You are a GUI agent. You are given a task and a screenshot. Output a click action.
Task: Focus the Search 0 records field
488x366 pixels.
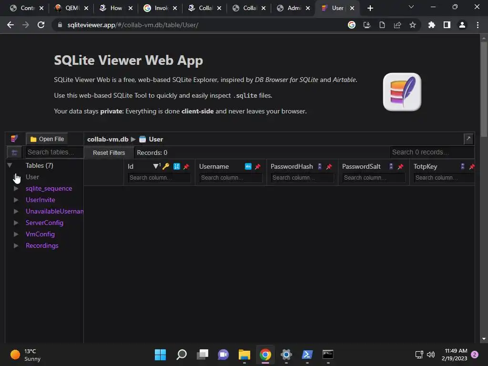pyautogui.click(x=432, y=152)
